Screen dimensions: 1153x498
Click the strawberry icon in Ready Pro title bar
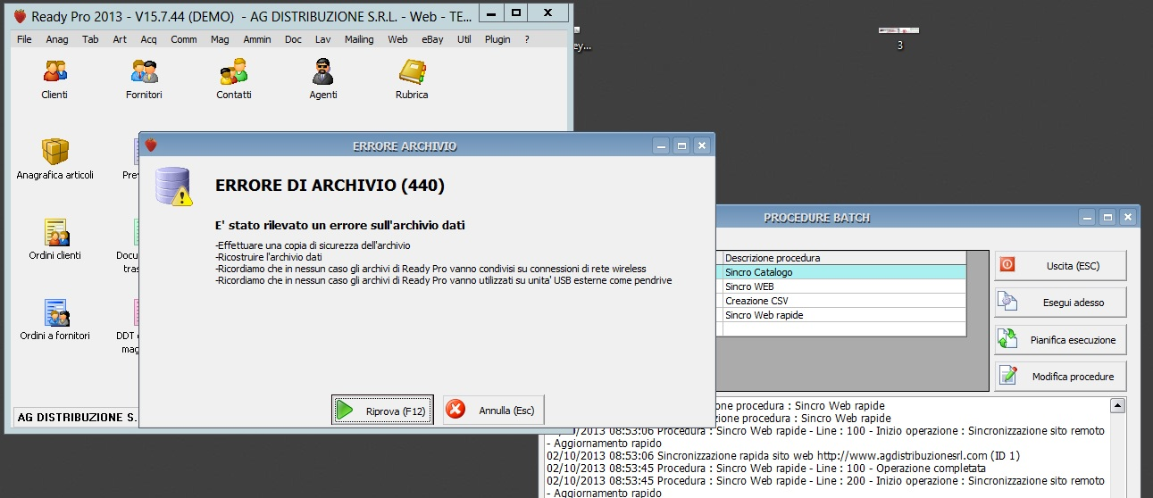[20, 17]
